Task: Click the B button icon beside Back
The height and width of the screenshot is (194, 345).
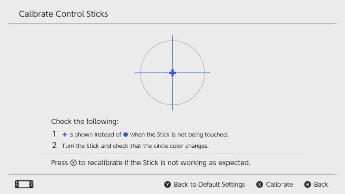Action: tap(308, 184)
